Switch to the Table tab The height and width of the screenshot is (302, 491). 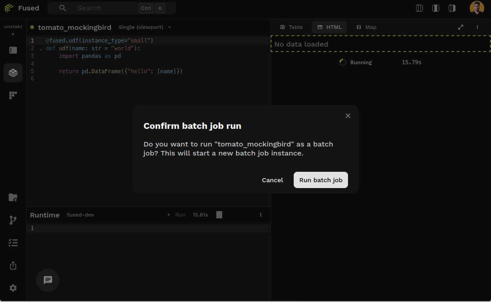[x=291, y=27]
